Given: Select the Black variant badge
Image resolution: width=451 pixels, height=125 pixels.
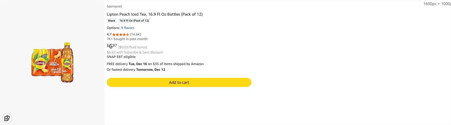Looking at the screenshot, I should click(112, 21).
